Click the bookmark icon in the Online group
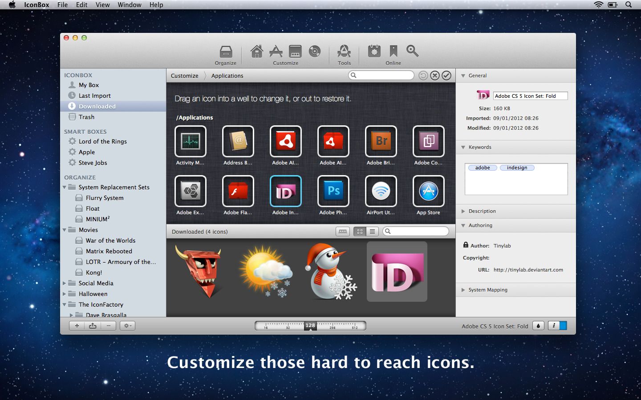Image resolution: width=641 pixels, height=400 pixels. 393,51
